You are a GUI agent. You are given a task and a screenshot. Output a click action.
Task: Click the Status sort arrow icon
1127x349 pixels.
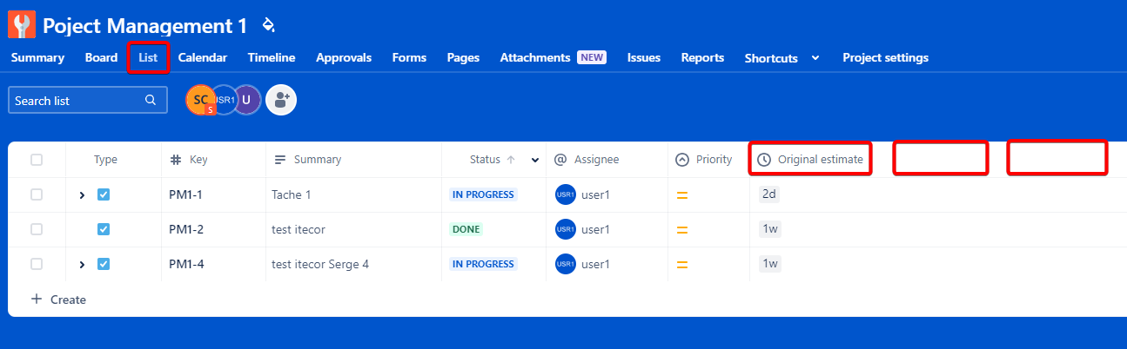511,160
